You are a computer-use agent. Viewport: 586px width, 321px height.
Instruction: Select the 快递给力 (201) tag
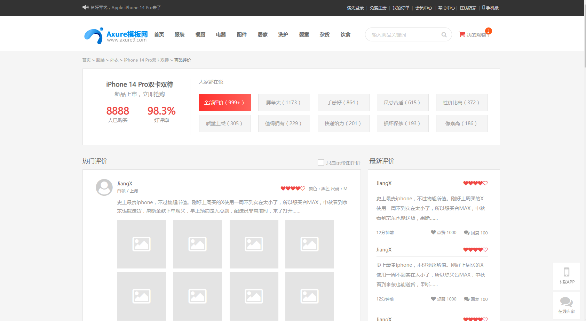[x=343, y=123]
